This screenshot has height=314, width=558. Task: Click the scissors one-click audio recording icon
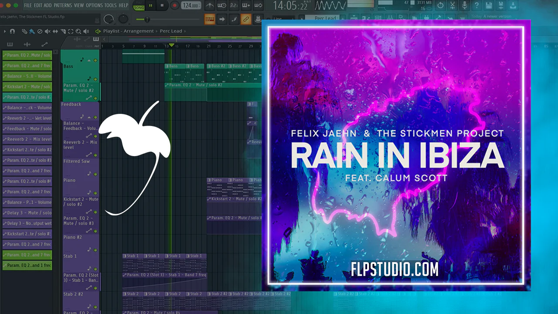(x=453, y=6)
